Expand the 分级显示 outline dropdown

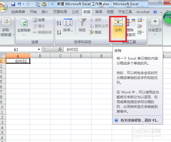coord(155,35)
